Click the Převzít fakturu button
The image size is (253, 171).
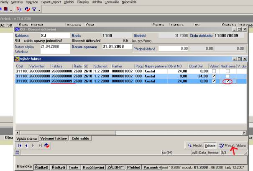233,146
